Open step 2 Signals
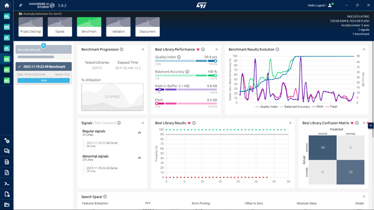The width and height of the screenshot is (374, 210). coord(60,27)
